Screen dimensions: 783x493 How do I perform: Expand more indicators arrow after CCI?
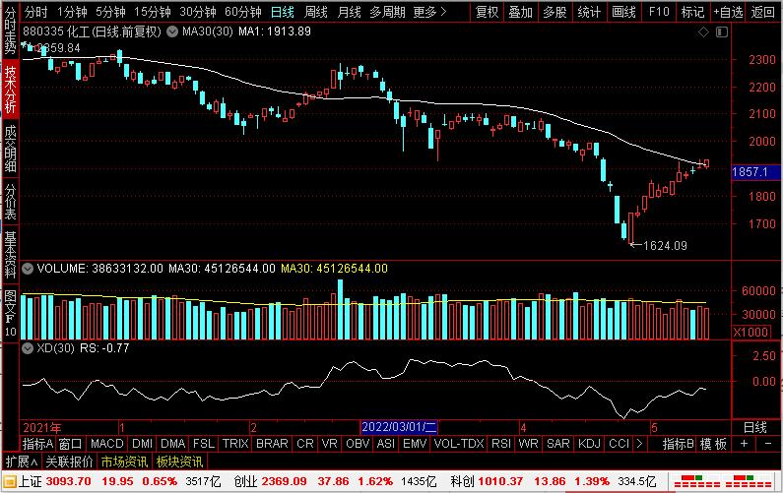coord(639,443)
